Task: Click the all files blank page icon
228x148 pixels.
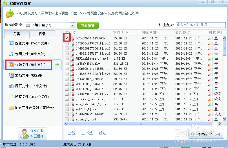Action: [x=11, y=97]
